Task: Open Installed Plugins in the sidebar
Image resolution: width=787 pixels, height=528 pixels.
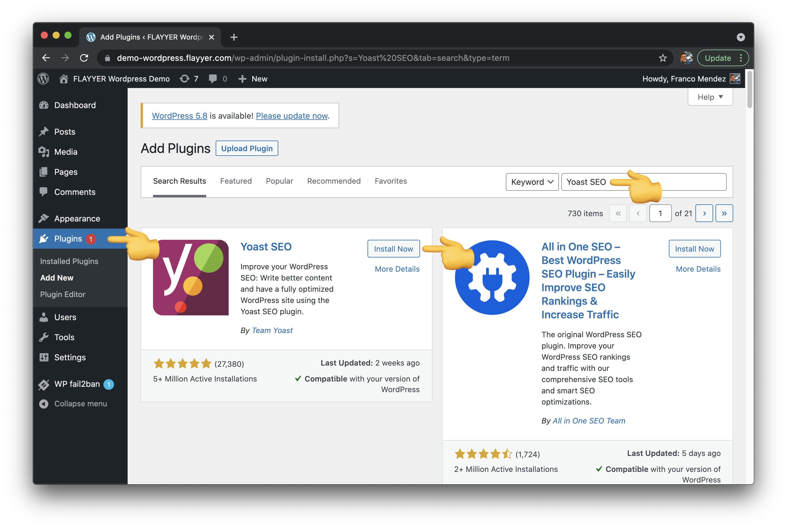Action: coord(69,261)
